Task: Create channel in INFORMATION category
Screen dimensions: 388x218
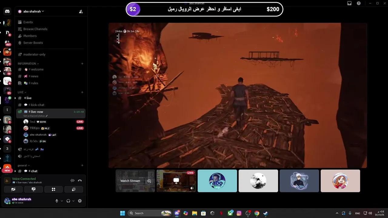Action: 82,64
